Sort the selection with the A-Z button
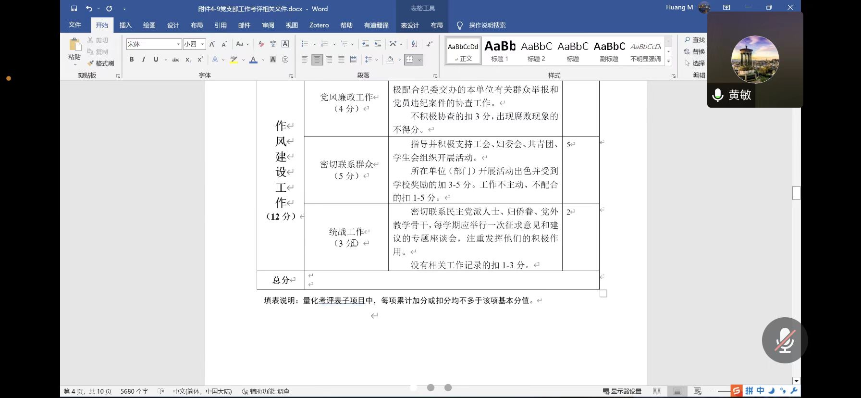Image resolution: width=861 pixels, height=398 pixels. [415, 44]
